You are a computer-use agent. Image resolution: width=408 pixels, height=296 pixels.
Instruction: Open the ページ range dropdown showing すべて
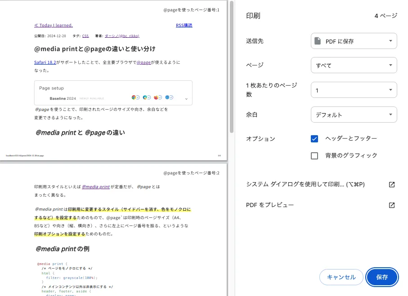click(x=354, y=65)
